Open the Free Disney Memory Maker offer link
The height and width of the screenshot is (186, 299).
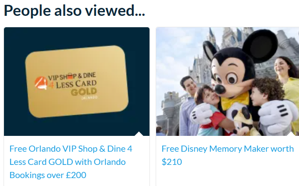[x=228, y=155]
